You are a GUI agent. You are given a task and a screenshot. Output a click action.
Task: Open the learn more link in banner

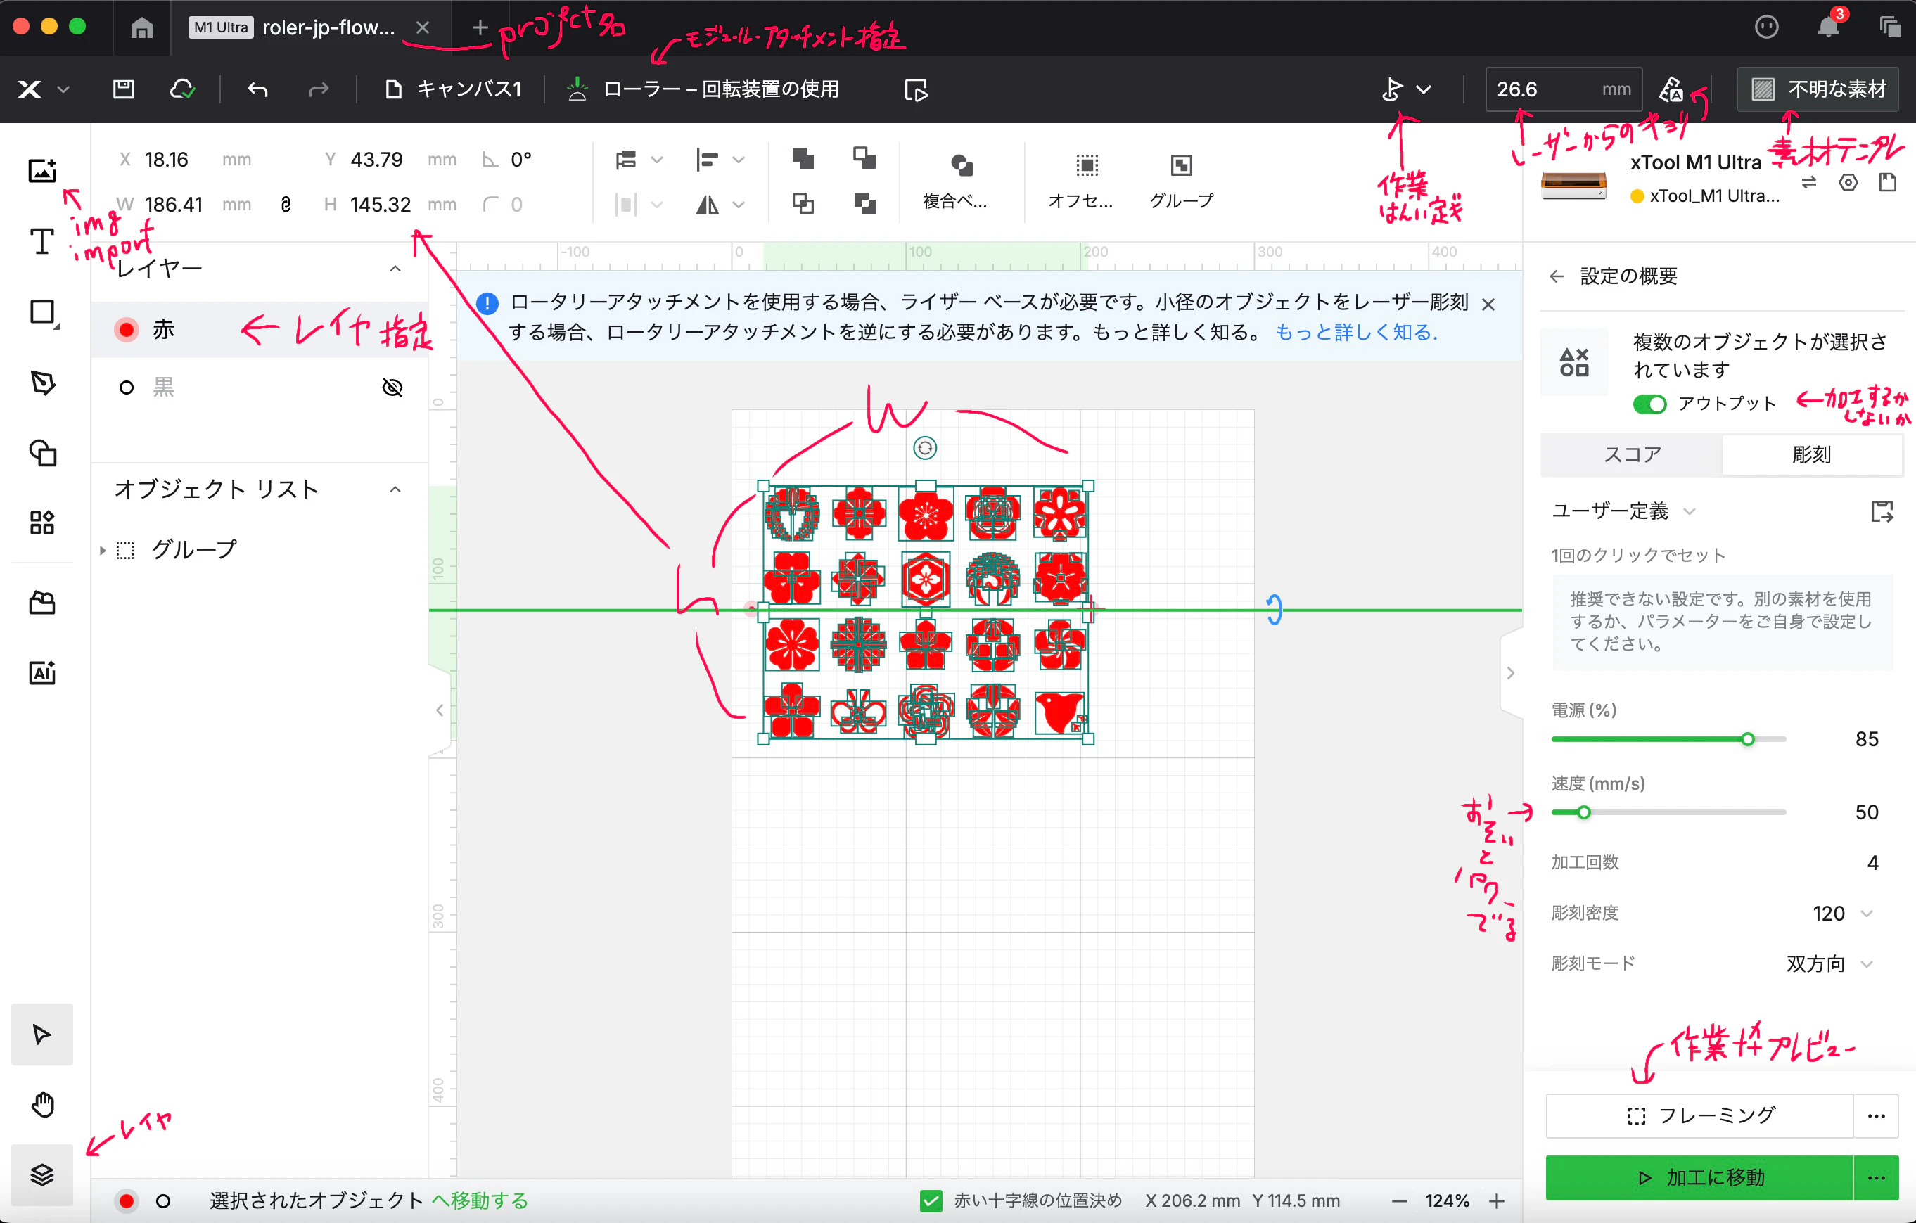[1356, 333]
